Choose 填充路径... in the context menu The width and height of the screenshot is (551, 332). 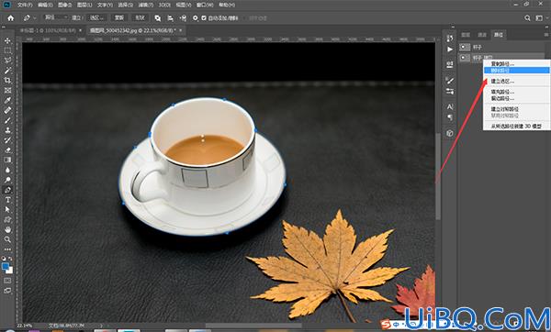[x=516, y=92]
